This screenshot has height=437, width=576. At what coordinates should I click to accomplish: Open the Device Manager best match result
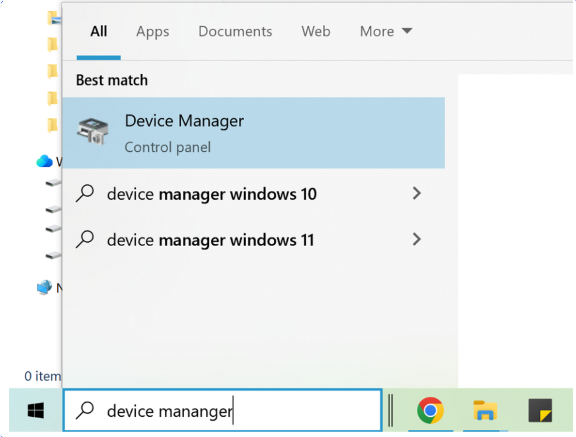(254, 132)
